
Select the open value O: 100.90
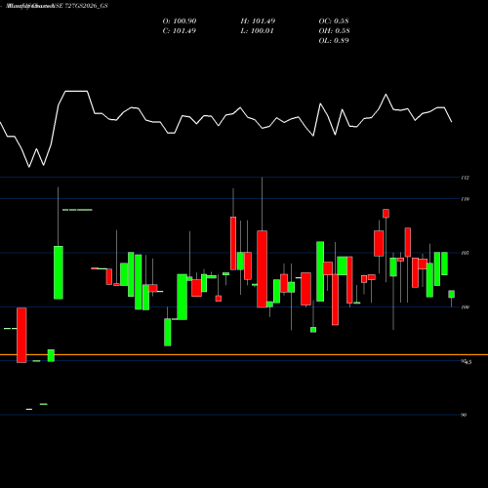[x=180, y=21]
